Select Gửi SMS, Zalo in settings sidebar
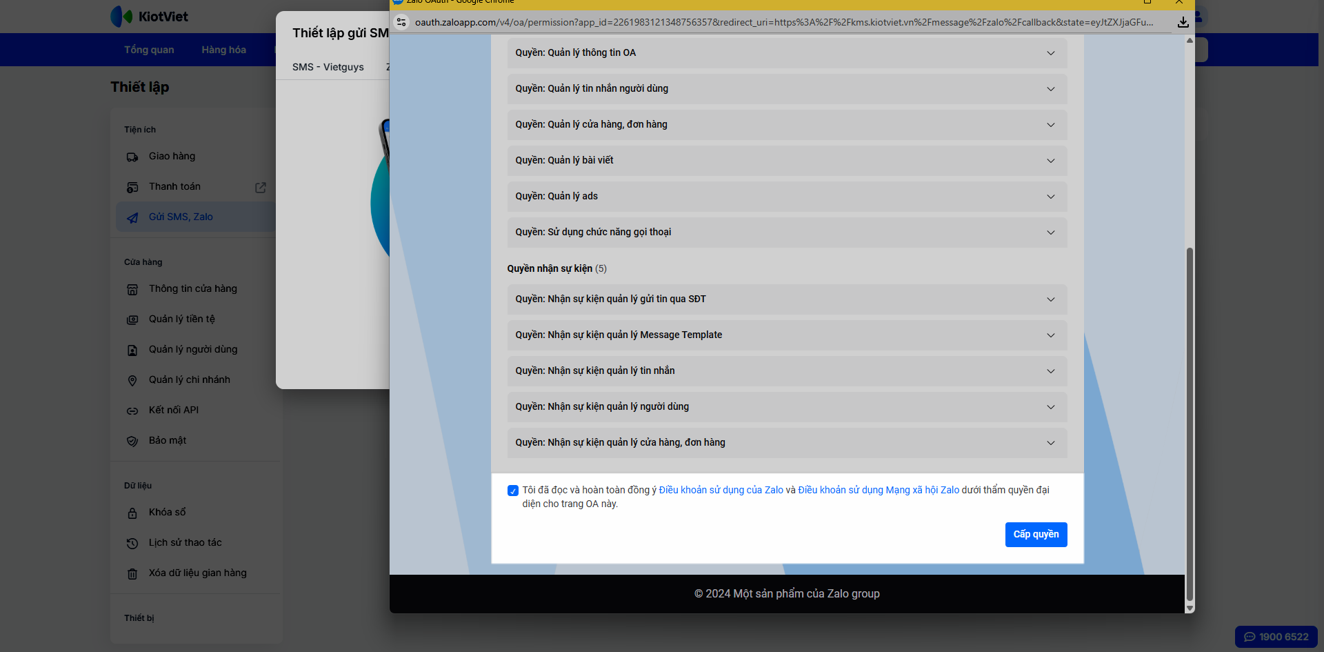The width and height of the screenshot is (1324, 652). (196, 217)
